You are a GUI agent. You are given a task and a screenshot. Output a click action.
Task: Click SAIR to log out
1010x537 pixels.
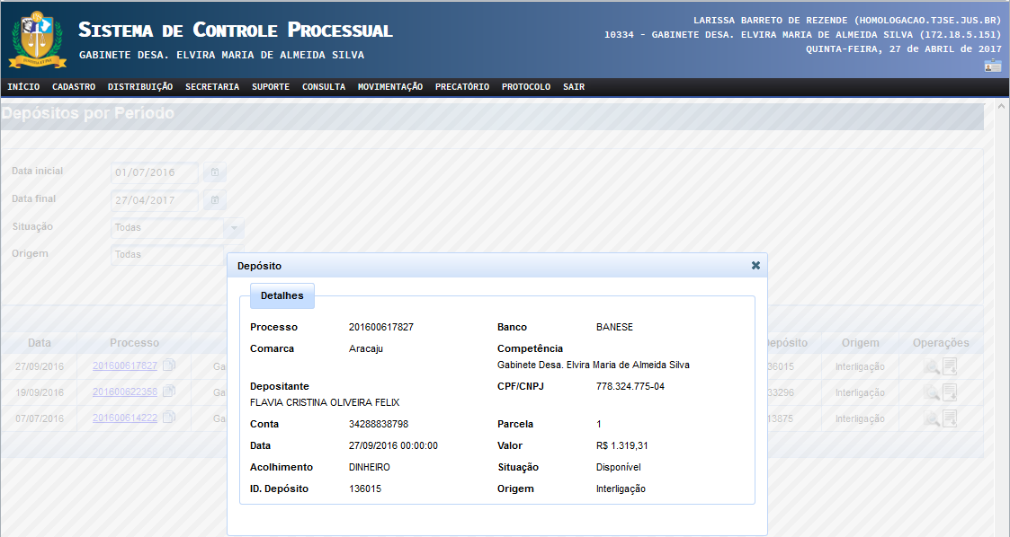pyautogui.click(x=573, y=87)
